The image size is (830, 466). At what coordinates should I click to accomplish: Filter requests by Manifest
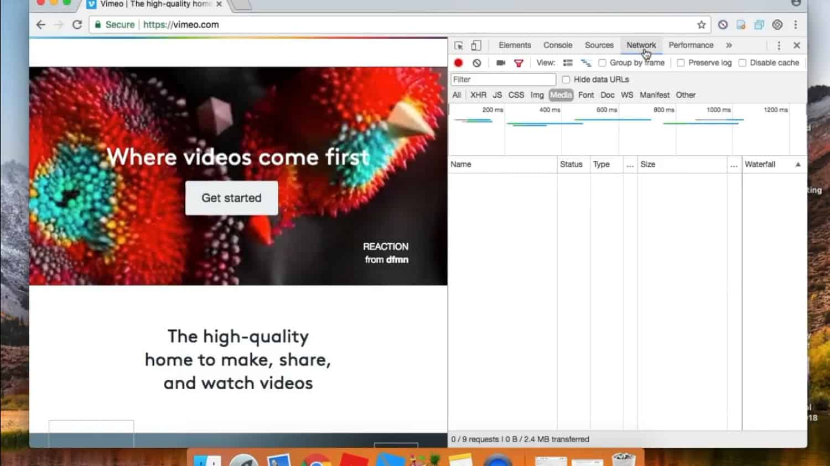pyautogui.click(x=655, y=95)
